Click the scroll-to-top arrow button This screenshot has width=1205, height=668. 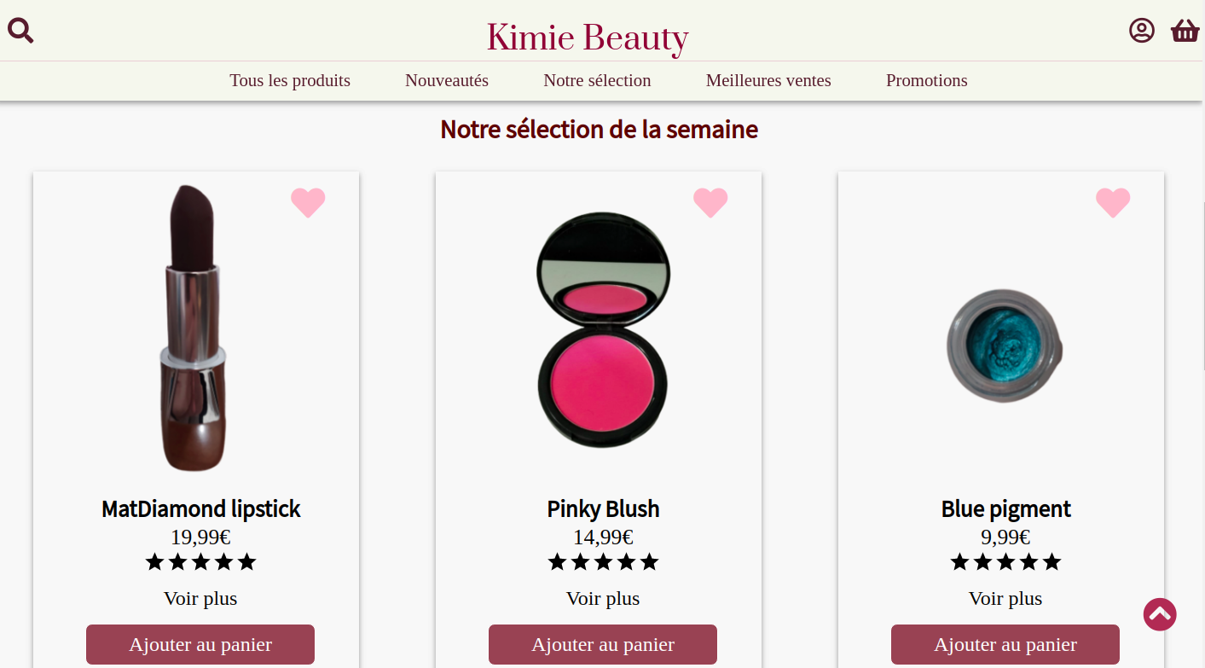point(1160,614)
